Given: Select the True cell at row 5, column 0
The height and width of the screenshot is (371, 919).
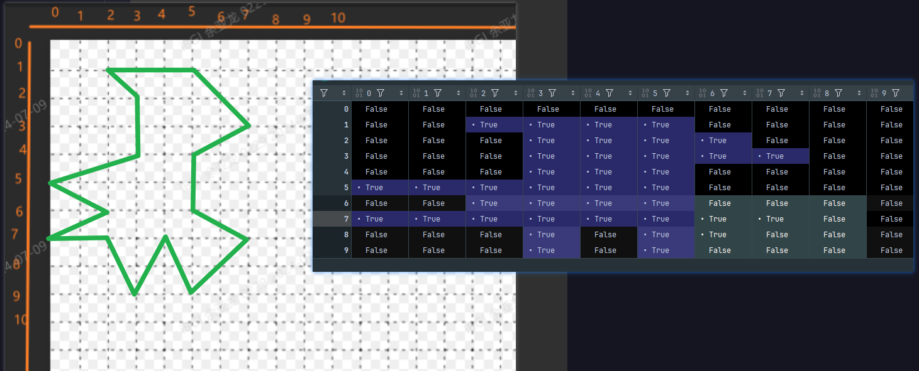Looking at the screenshot, I should (x=380, y=188).
